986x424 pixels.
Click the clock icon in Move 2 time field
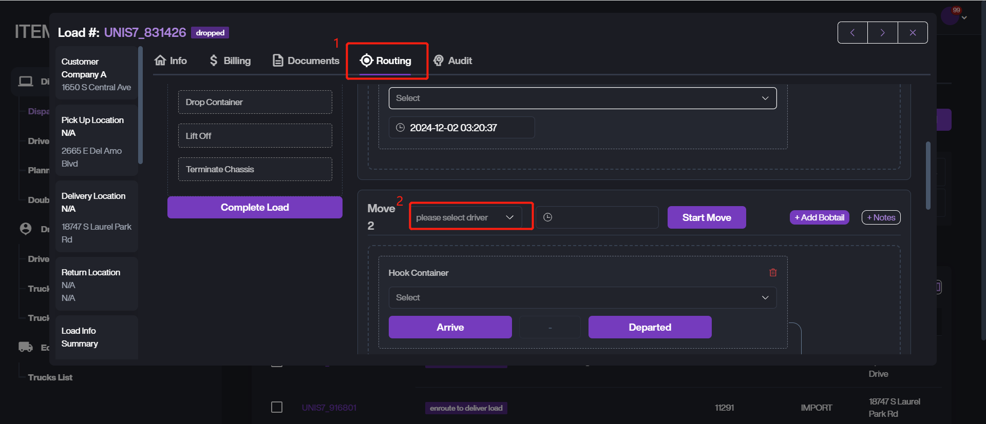click(548, 217)
